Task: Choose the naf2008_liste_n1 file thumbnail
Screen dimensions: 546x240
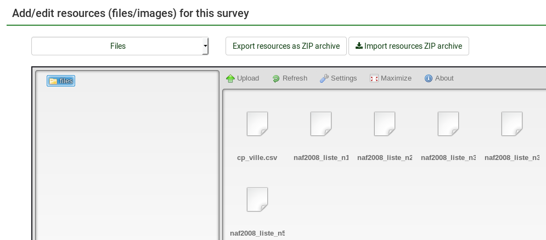Action: [x=321, y=124]
